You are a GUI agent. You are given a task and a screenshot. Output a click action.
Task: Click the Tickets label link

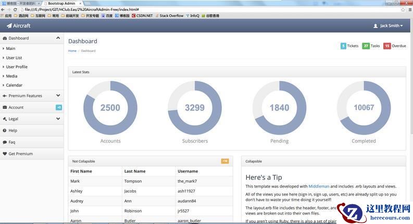(x=353, y=46)
